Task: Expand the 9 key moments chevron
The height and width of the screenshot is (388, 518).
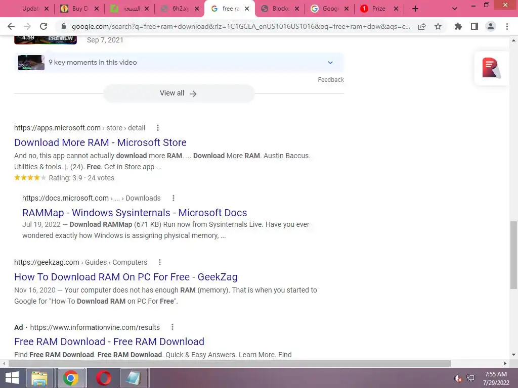Action: point(330,62)
